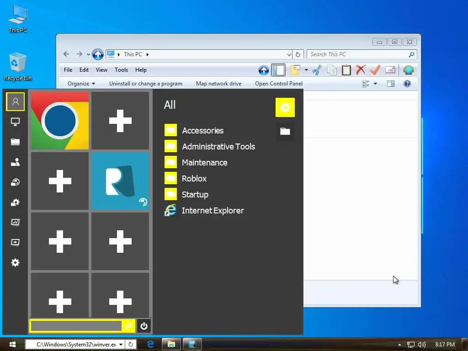Open the Roblox folder
The image size is (468, 351).
[186, 179]
